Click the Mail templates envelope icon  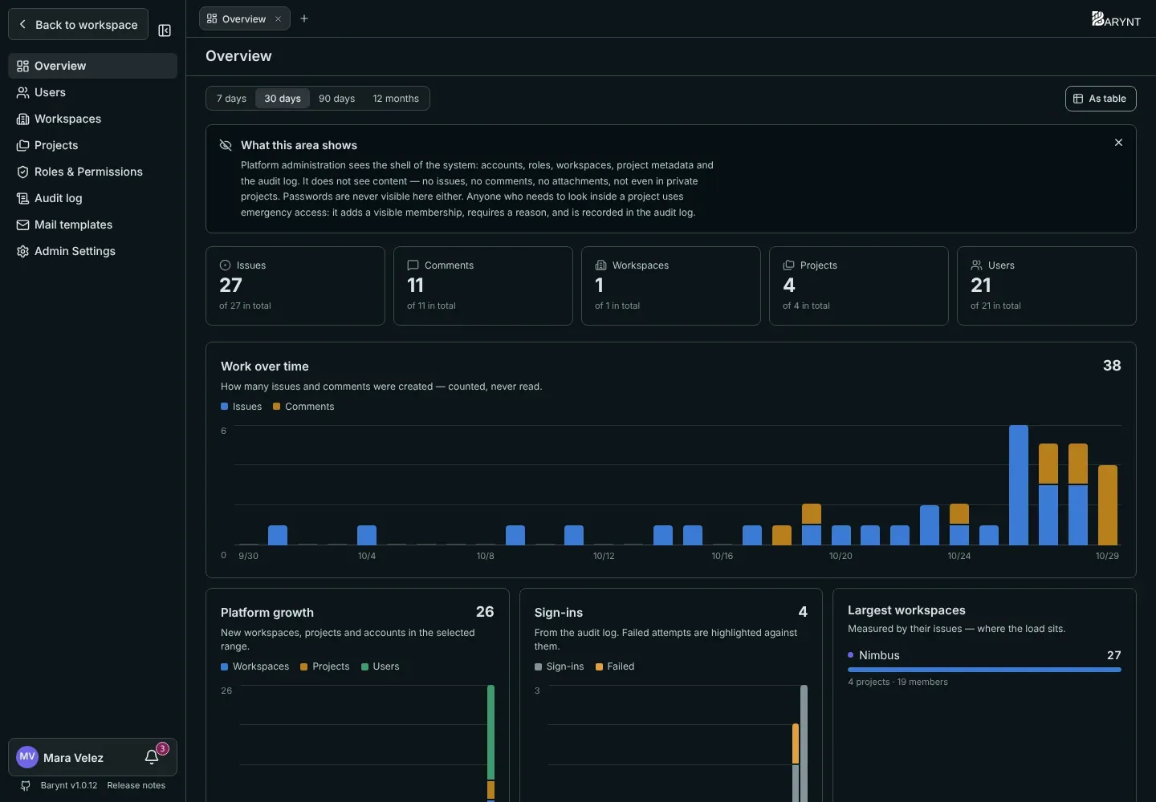(22, 225)
